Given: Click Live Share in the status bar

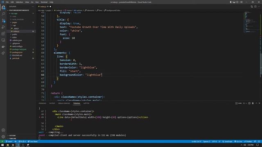Looking at the screenshot, I should 33,142.
